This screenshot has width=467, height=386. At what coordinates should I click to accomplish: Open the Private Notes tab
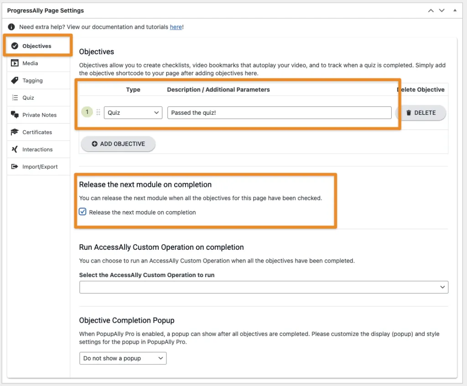coord(38,115)
